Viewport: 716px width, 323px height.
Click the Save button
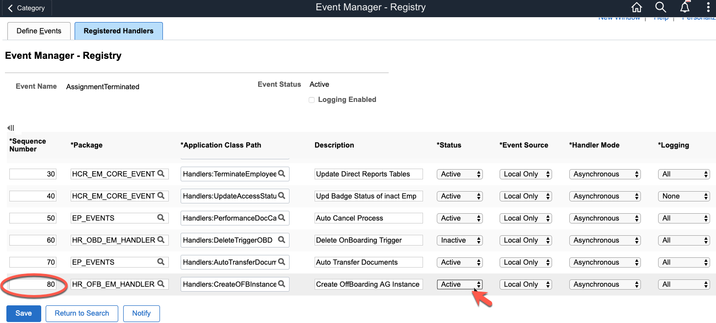click(23, 313)
